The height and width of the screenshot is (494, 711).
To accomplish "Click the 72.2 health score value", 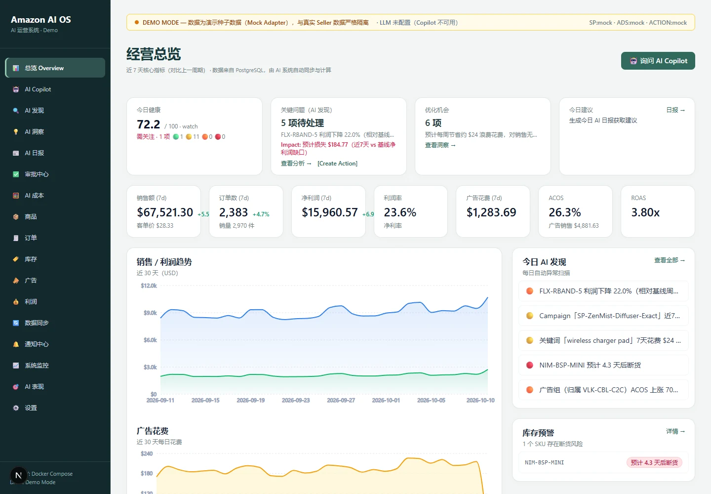I will point(149,124).
